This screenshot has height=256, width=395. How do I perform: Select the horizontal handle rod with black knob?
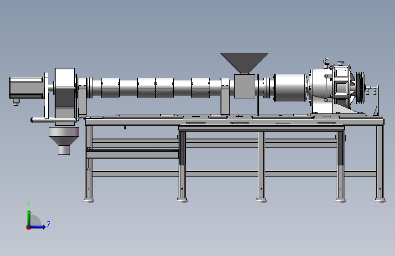pos(42,120)
